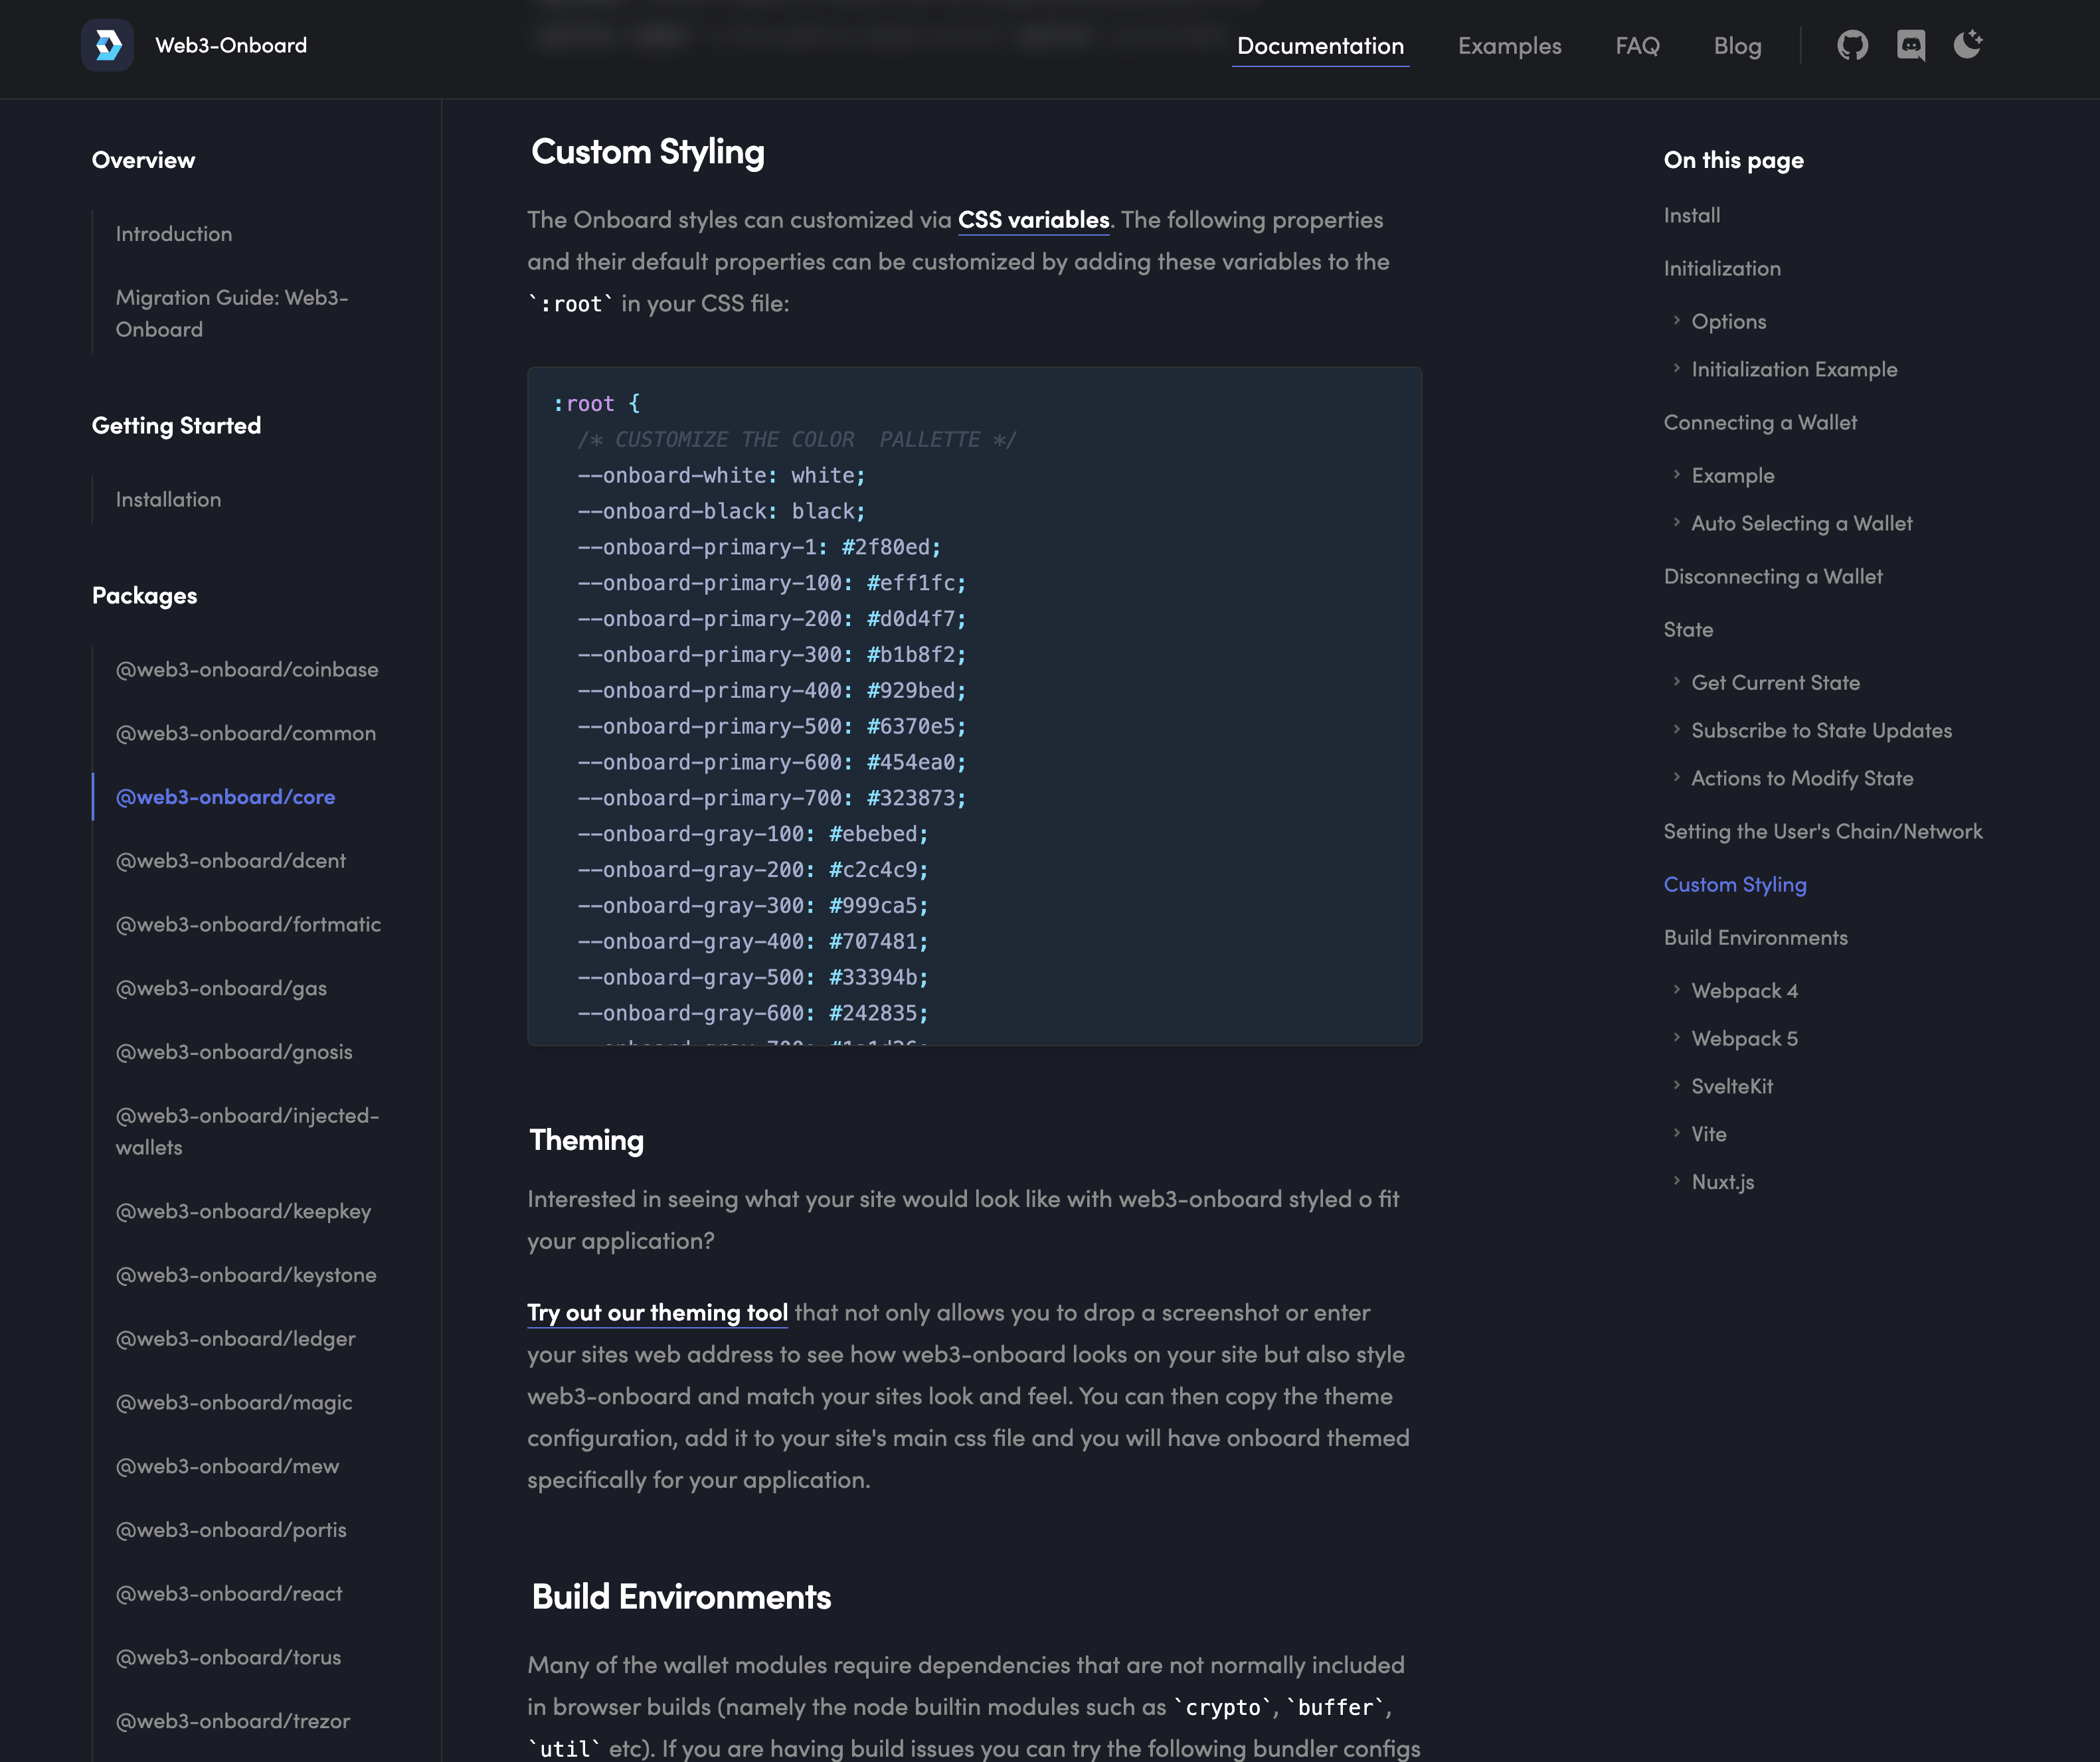Viewport: 2100px width, 1762px height.
Task: Click chevron next to Webpack 4
Action: [x=1677, y=989]
